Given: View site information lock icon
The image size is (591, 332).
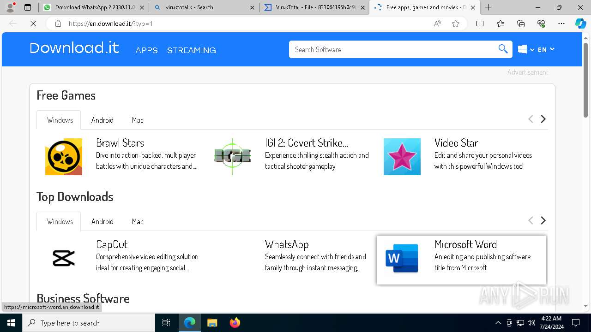Looking at the screenshot, I should coord(58,24).
